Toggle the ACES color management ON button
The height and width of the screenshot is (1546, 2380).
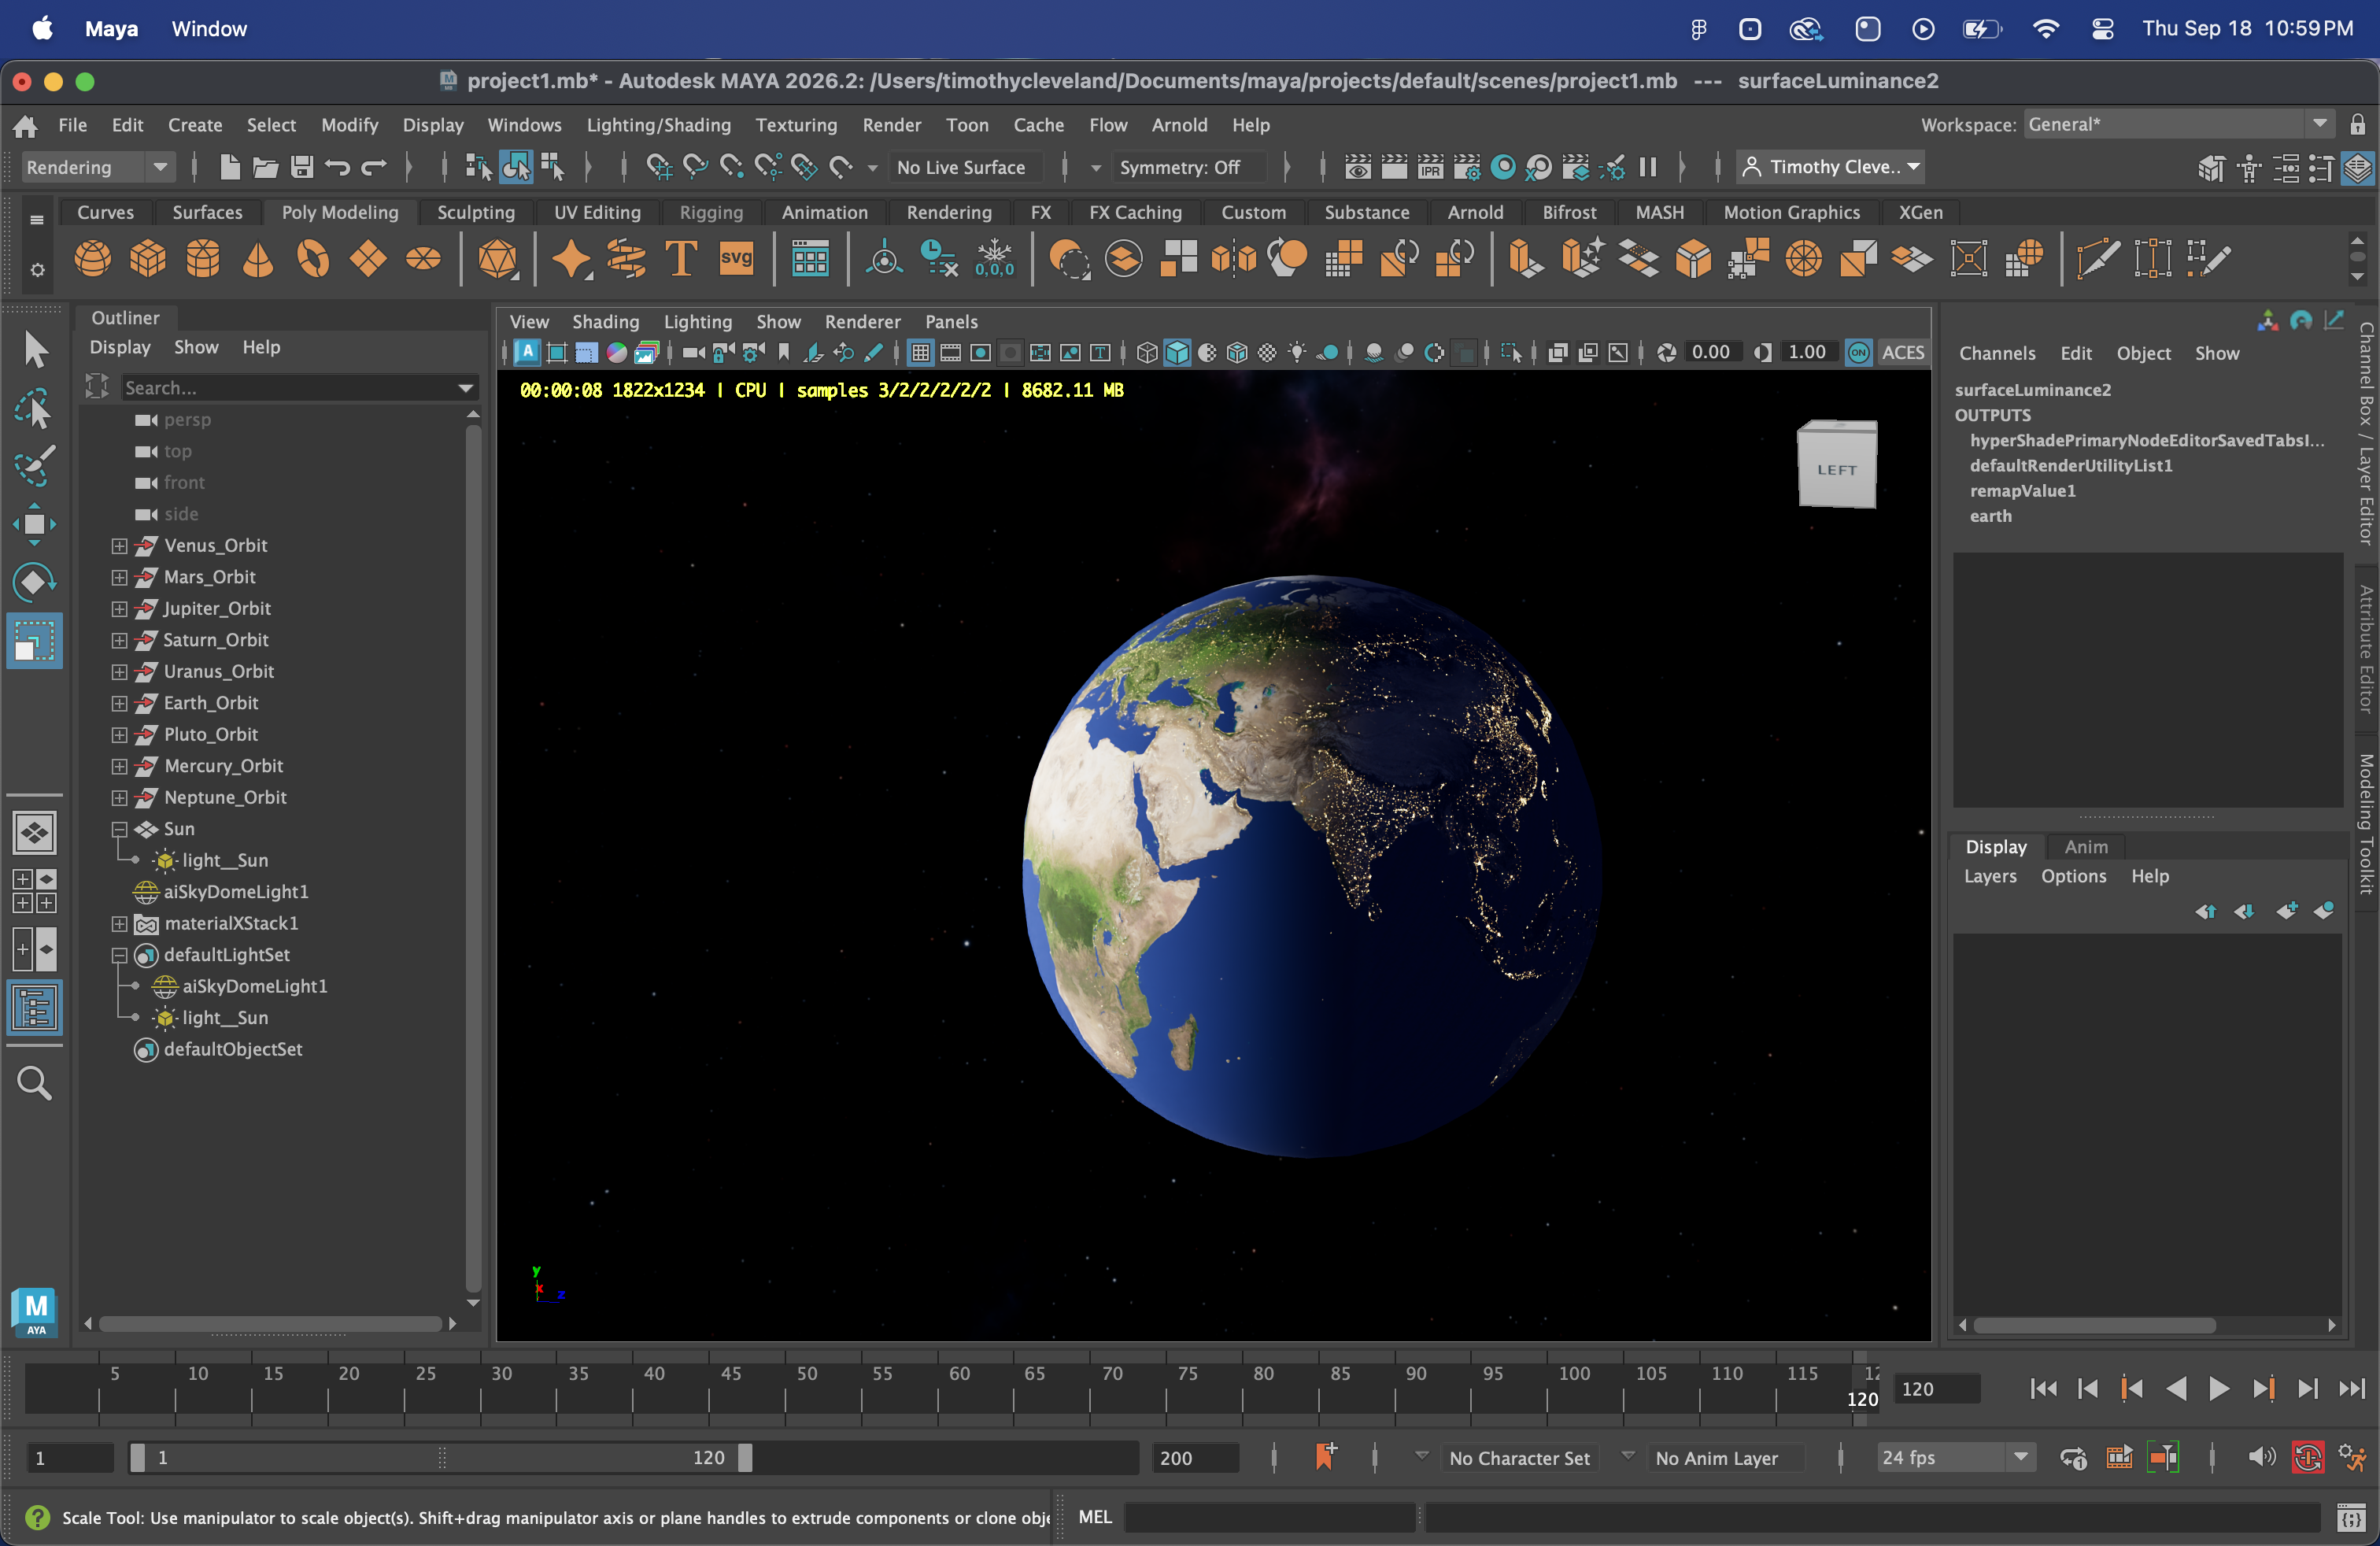[1858, 352]
